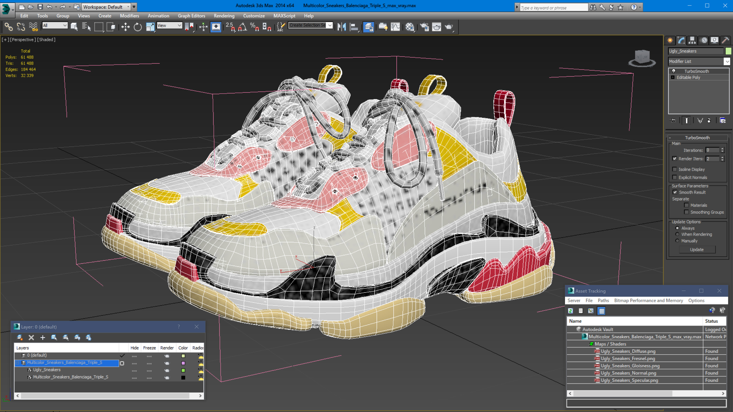Click the keyword search field

point(554,8)
